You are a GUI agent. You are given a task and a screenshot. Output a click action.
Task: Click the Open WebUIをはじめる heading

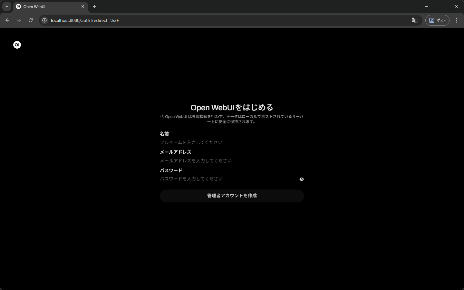point(232,107)
